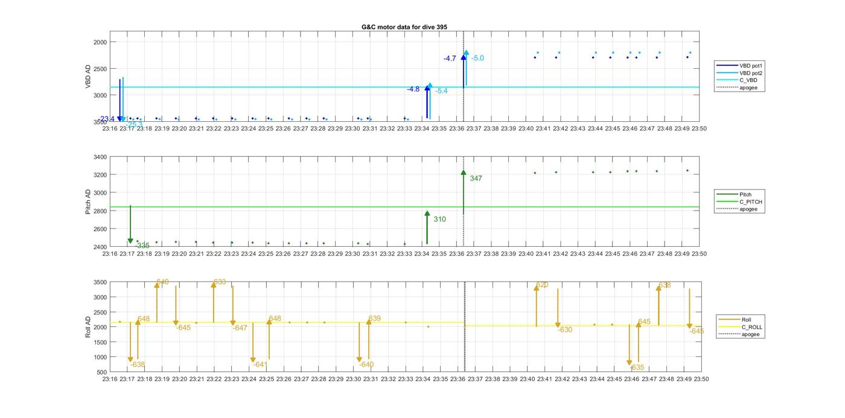845x418 pixels.
Task: Select 'C_PITCH' legend entry
Action: click(x=751, y=202)
